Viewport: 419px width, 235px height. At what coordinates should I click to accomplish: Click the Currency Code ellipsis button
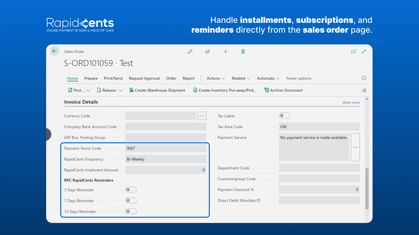tap(202, 116)
